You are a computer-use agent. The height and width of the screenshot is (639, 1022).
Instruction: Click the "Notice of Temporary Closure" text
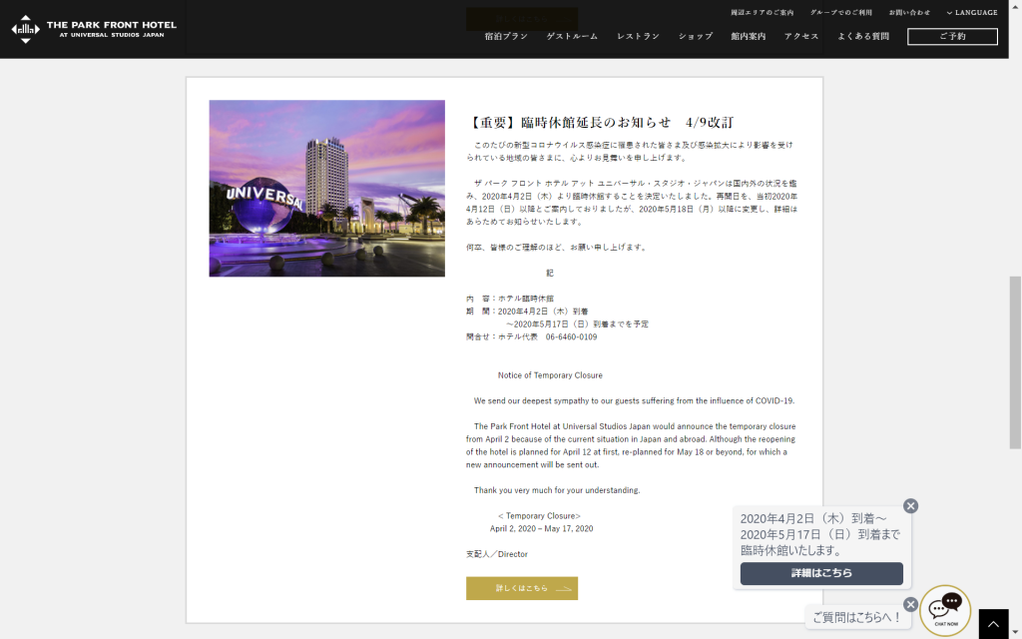550,375
